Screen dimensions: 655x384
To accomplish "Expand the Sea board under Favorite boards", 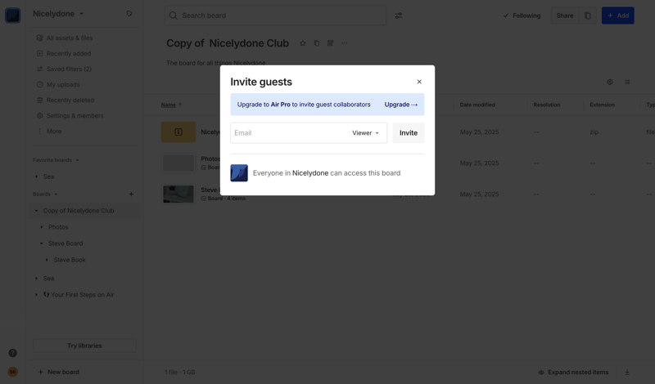I will click(x=36, y=176).
